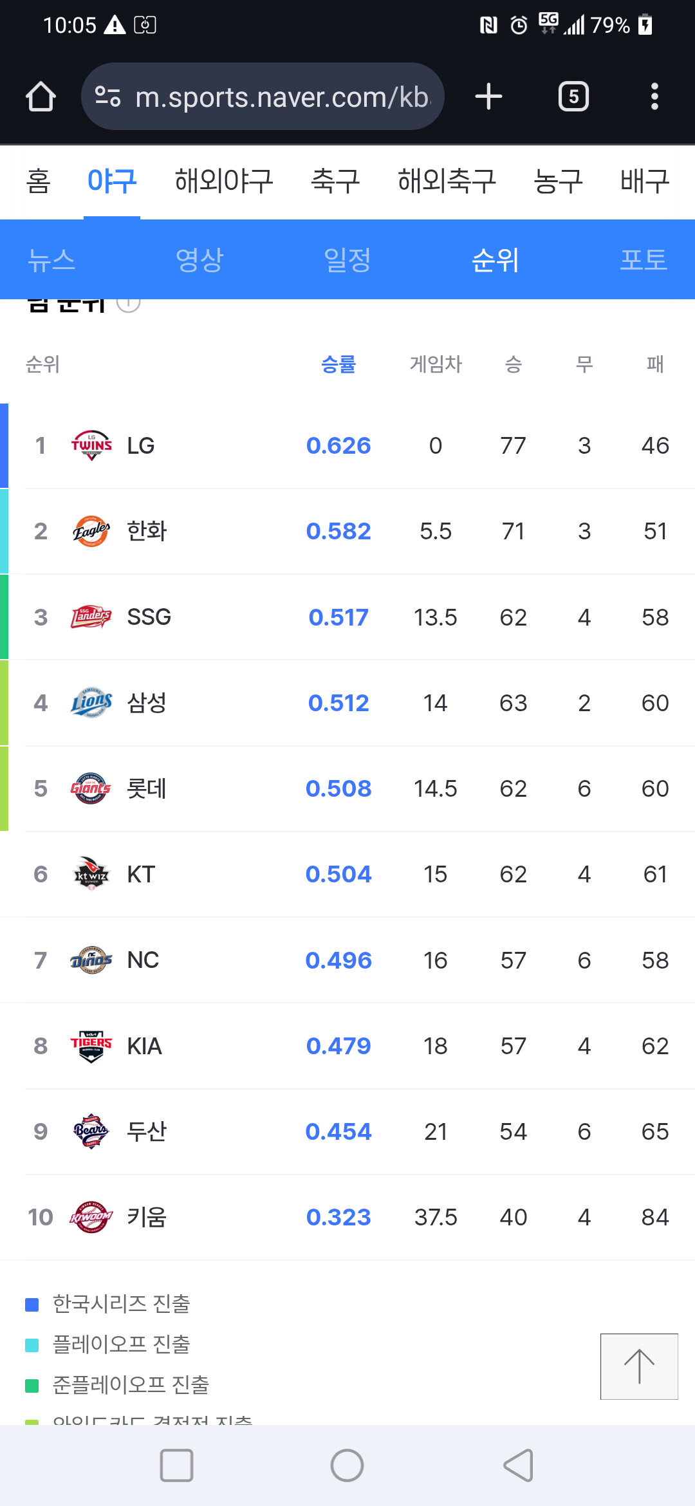695x1506 pixels.
Task: Open the LG Twins team logo
Action: (91, 445)
